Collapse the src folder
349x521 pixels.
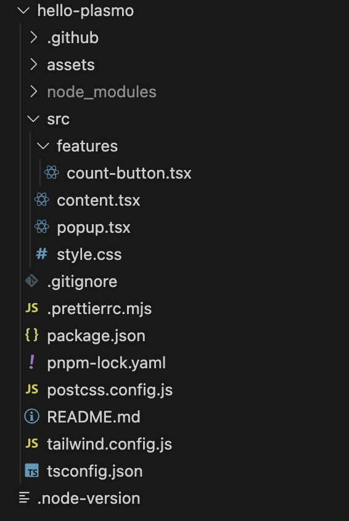click(x=33, y=119)
